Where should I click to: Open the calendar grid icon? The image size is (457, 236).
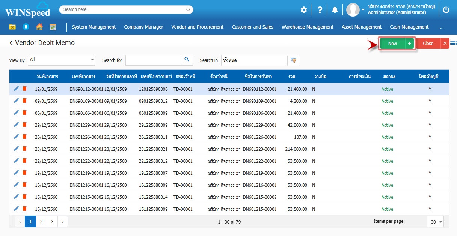pyautogui.click(x=53, y=27)
